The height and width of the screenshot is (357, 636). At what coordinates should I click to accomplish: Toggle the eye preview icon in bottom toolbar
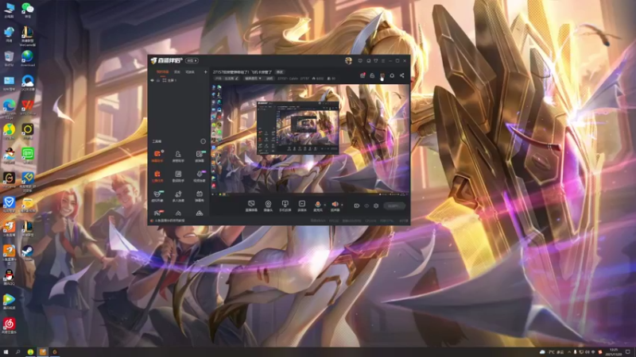[x=366, y=205]
